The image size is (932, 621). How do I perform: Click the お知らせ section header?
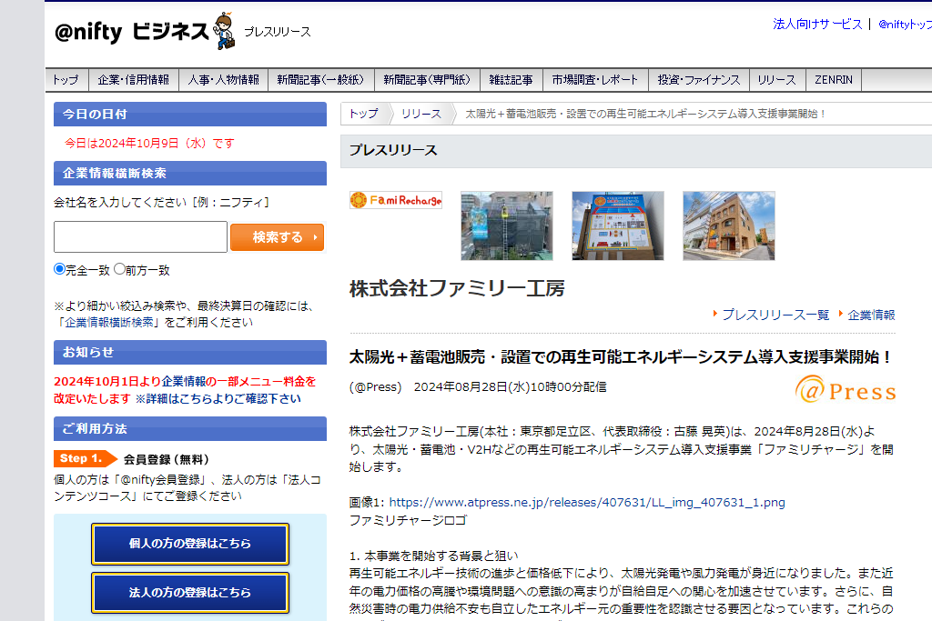[x=190, y=352]
